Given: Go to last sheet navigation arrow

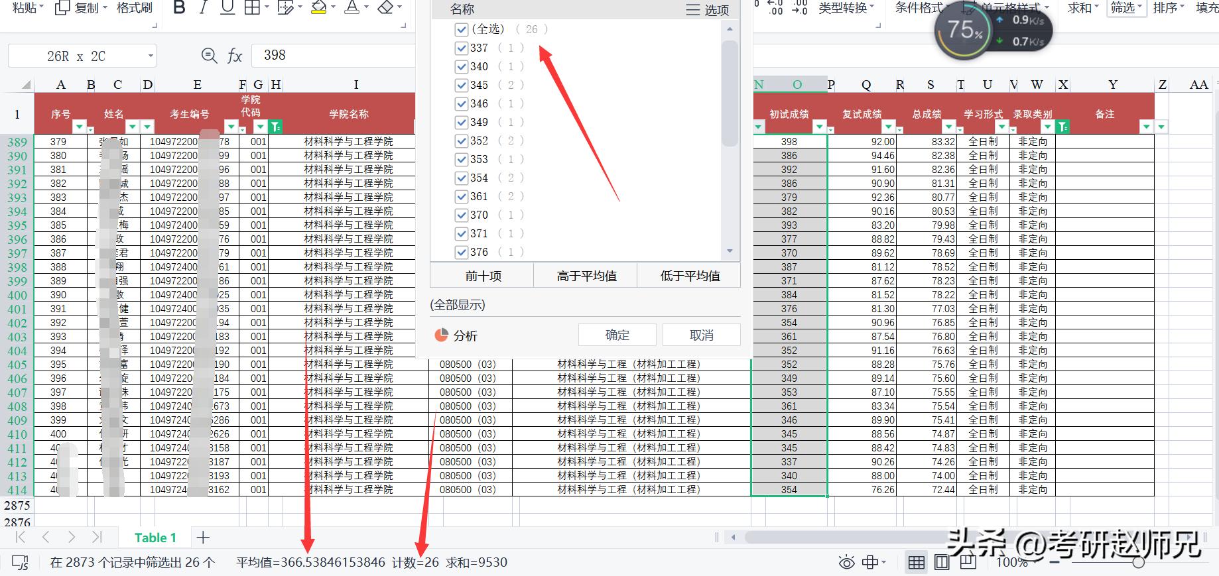Looking at the screenshot, I should coord(97,538).
